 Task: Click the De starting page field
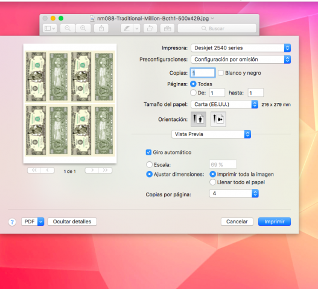click(x=217, y=93)
